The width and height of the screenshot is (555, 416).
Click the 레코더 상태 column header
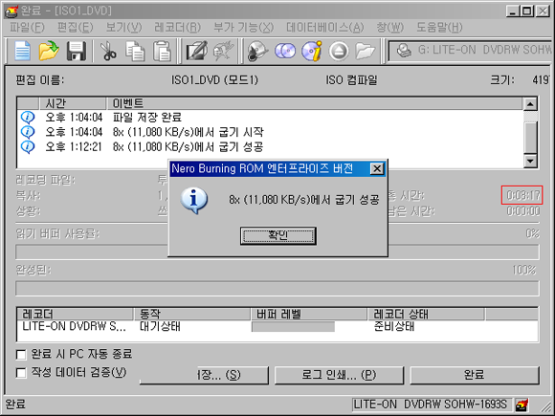coord(426,314)
